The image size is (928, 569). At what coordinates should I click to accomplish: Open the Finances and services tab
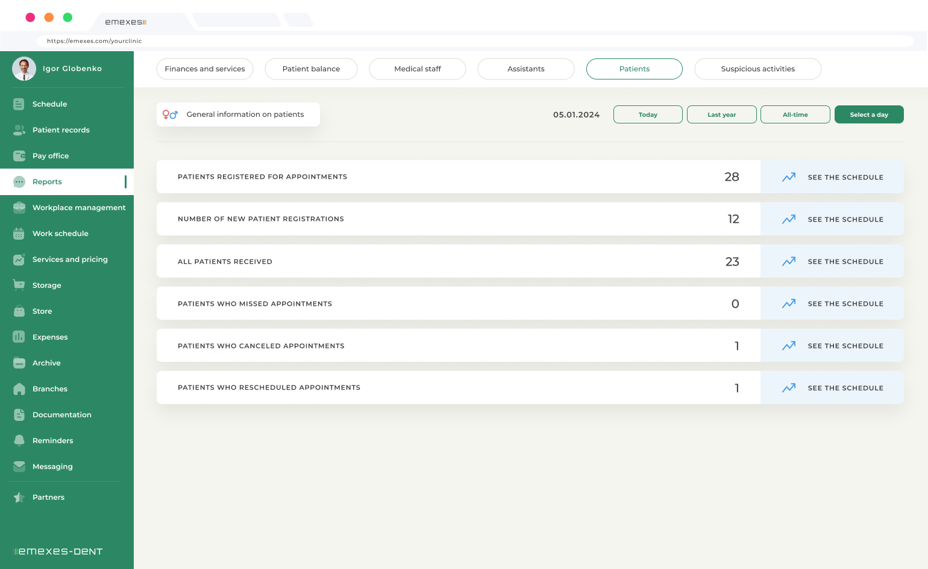[205, 69]
